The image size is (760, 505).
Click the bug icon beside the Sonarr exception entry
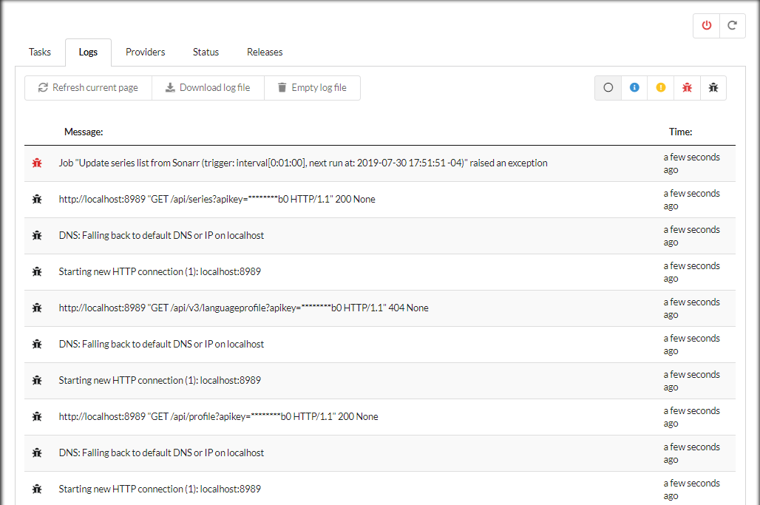click(37, 163)
